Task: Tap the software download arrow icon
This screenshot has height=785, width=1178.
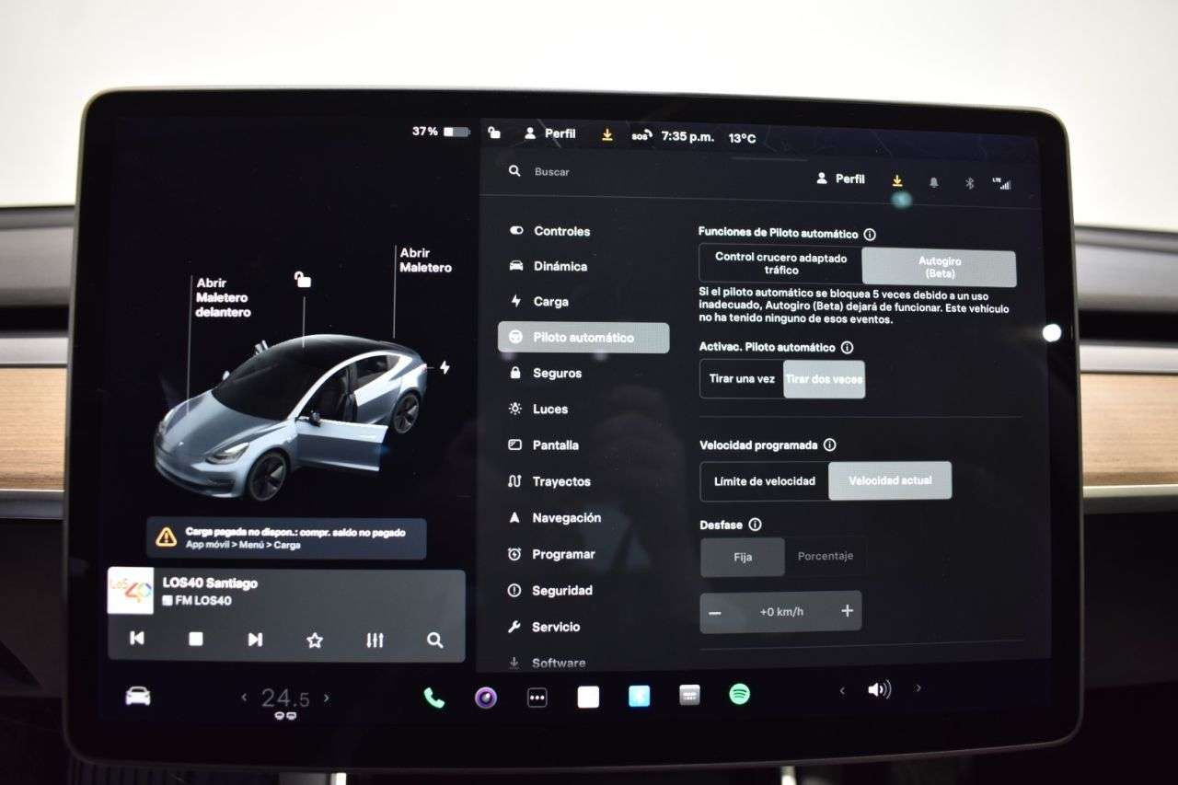Action: point(895,180)
